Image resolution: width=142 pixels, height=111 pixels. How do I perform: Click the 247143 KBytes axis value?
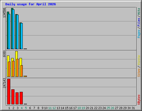click(x=4, y=83)
